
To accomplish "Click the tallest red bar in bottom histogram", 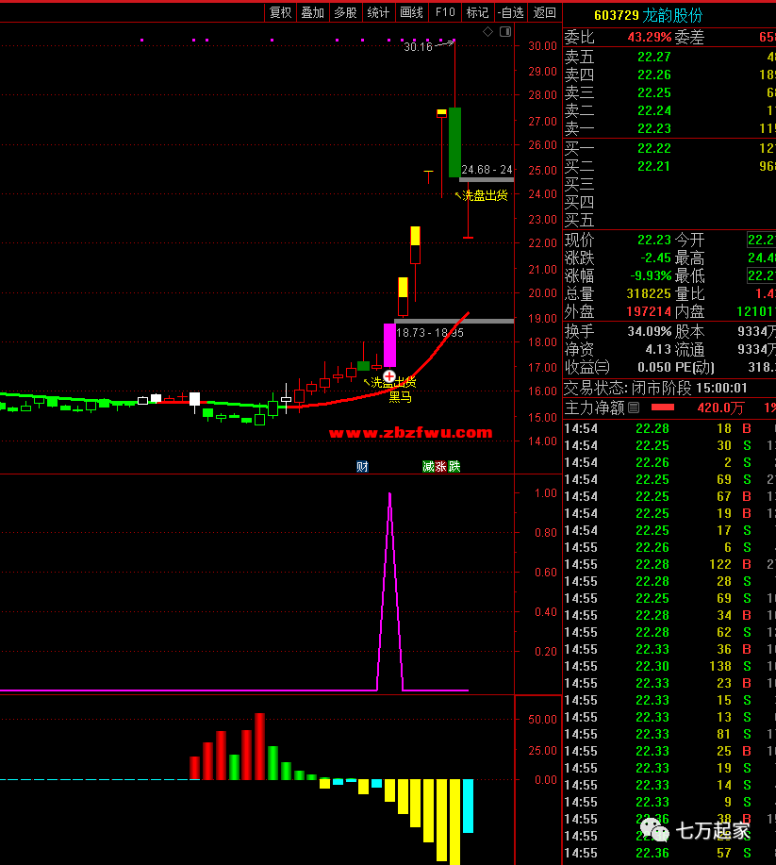I will (260, 746).
